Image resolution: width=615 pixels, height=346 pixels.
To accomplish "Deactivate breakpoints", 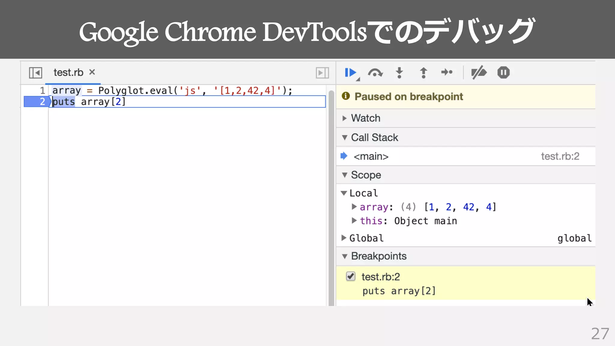I will tap(479, 72).
